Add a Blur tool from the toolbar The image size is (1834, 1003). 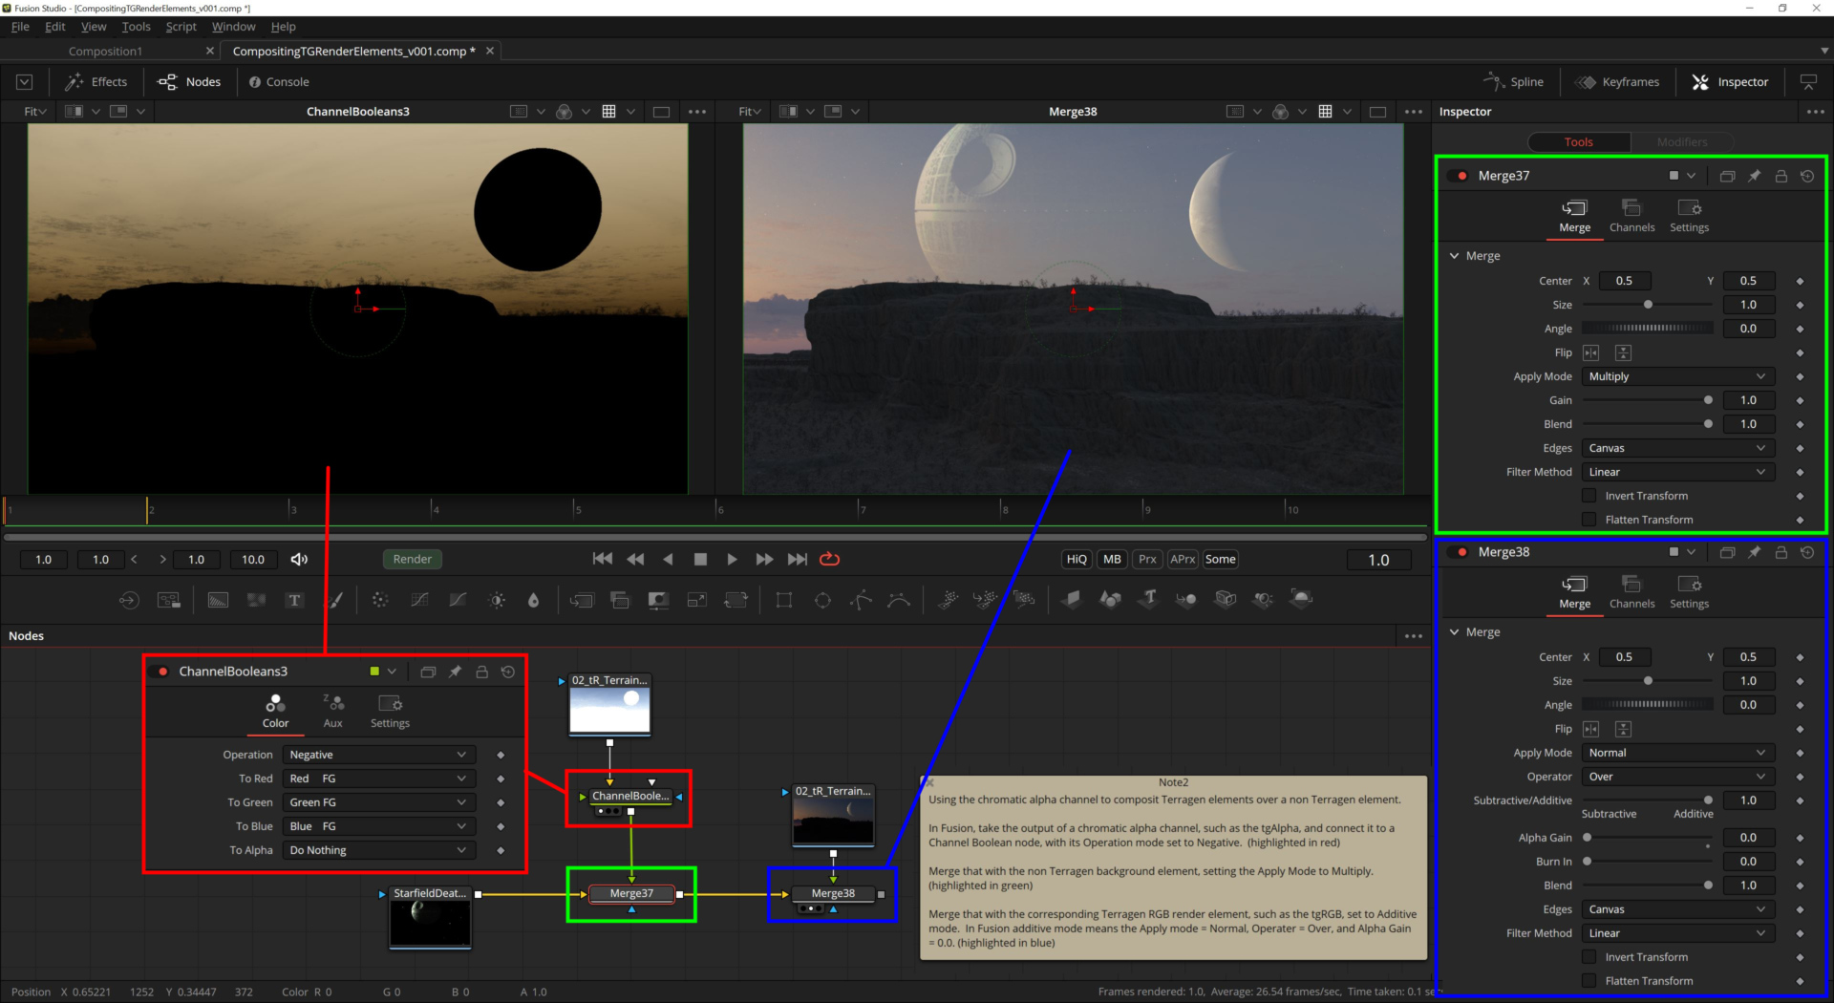[534, 600]
